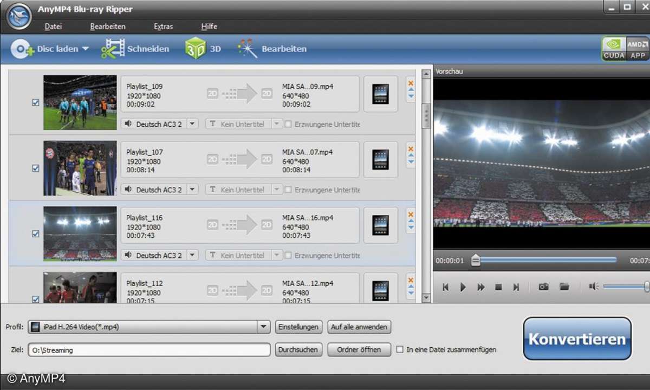
Task: Open the Extras menu
Action: click(x=164, y=26)
